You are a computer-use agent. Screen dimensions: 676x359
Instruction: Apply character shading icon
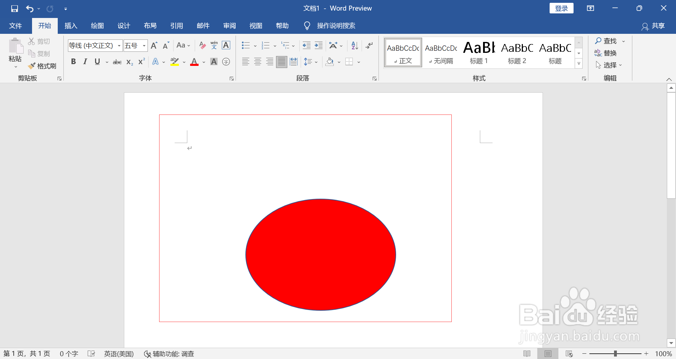(214, 62)
